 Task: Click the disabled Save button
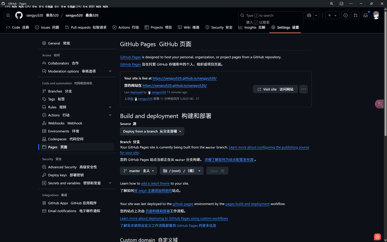click(217, 171)
